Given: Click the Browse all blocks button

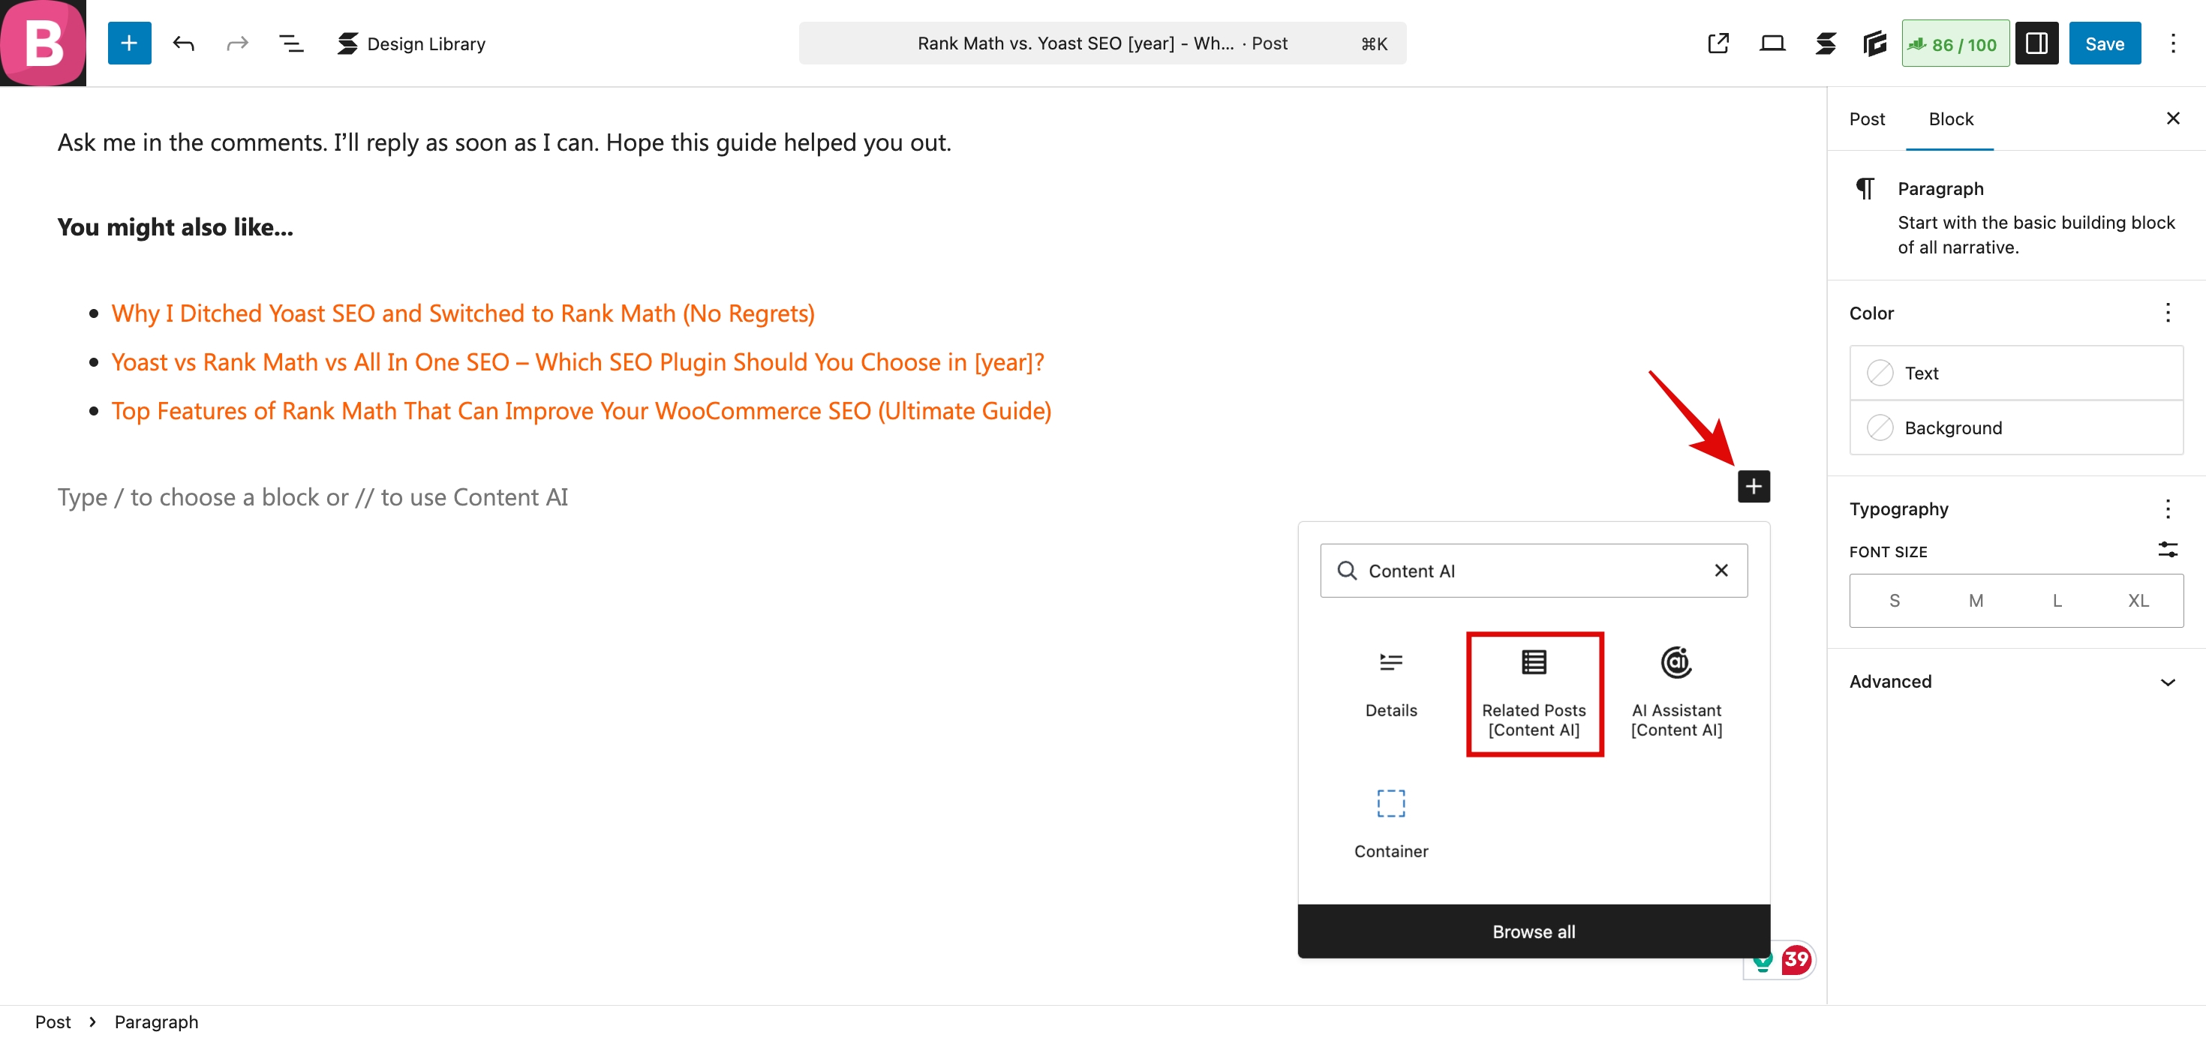Looking at the screenshot, I should pyautogui.click(x=1533, y=931).
